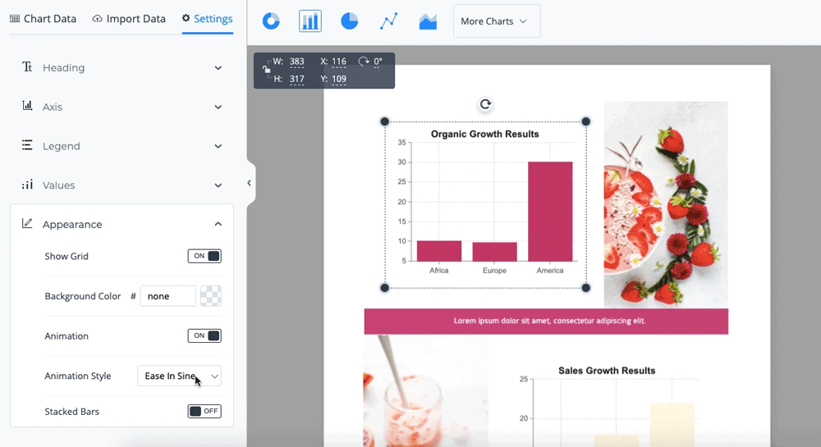Viewport: 821px width, 447px height.
Task: Expand the Axis section
Action: 122,107
